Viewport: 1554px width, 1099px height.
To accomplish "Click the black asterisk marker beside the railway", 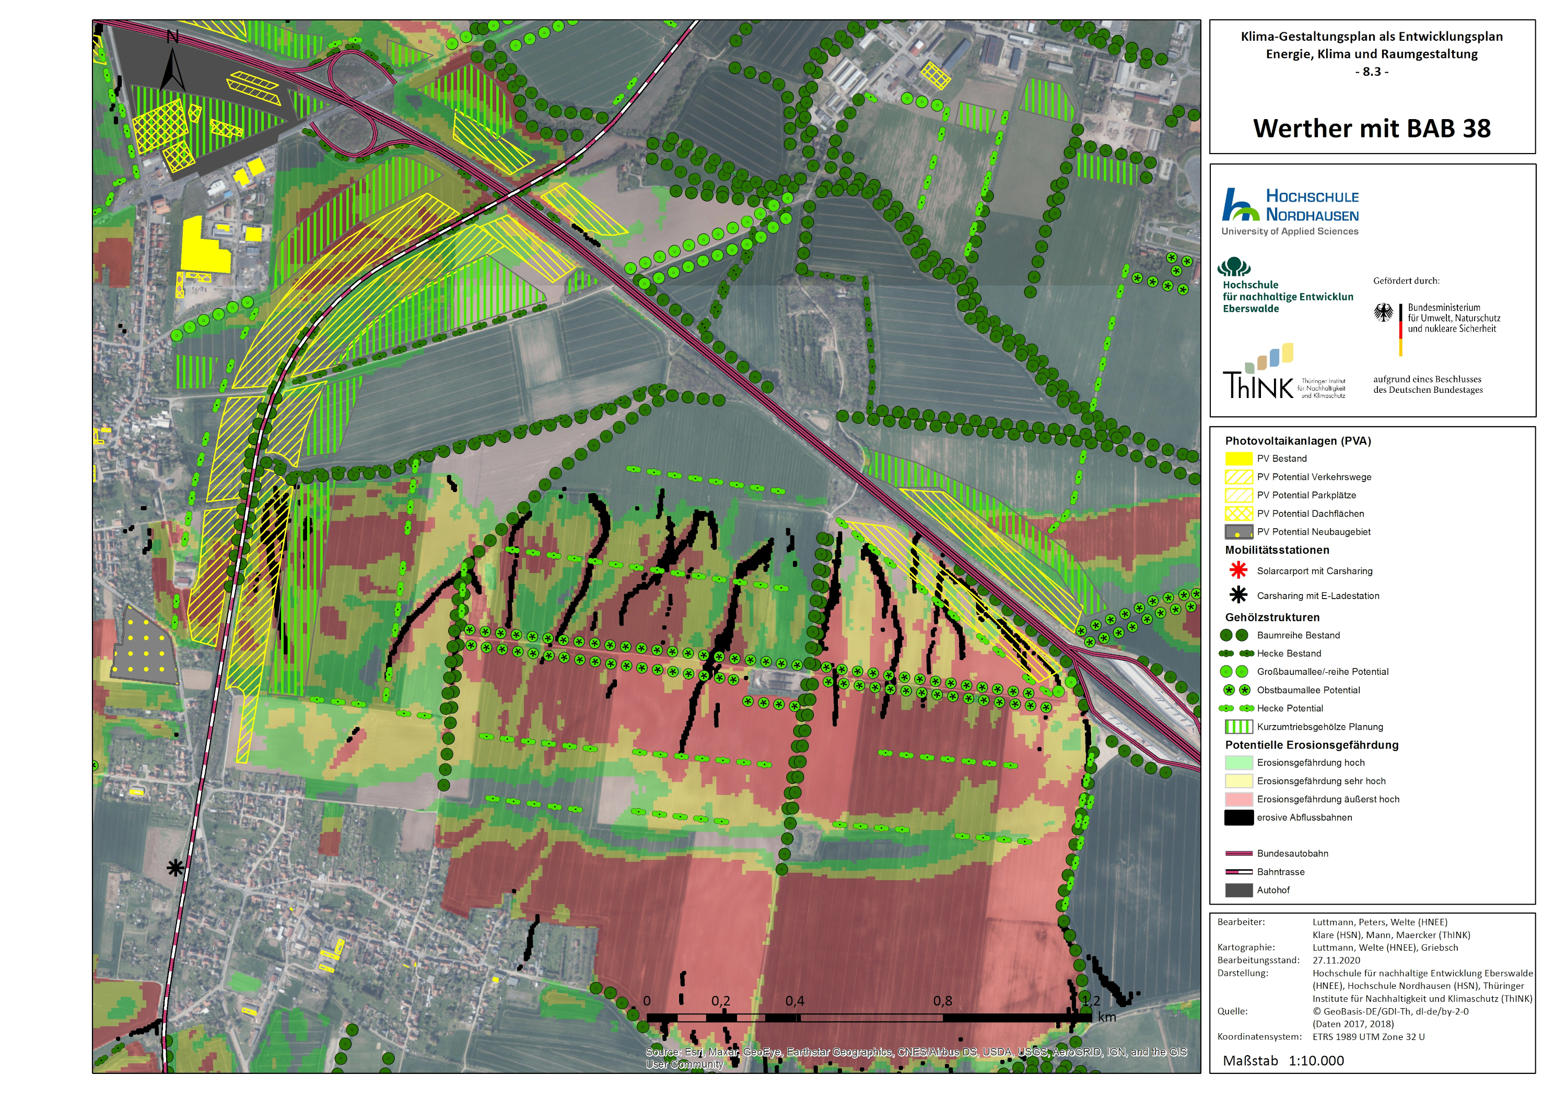I will (176, 868).
